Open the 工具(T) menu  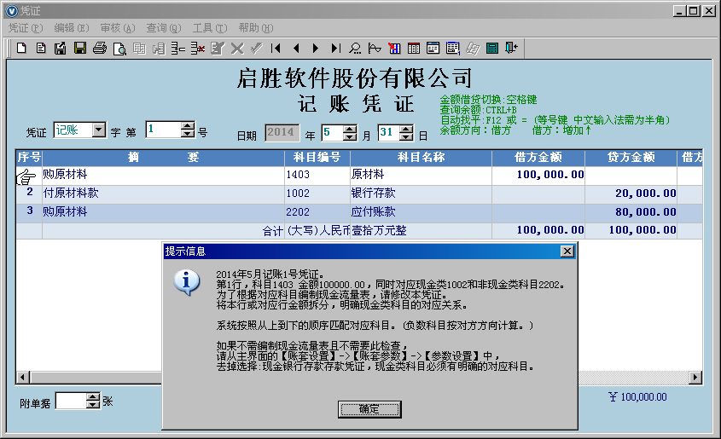[210, 28]
